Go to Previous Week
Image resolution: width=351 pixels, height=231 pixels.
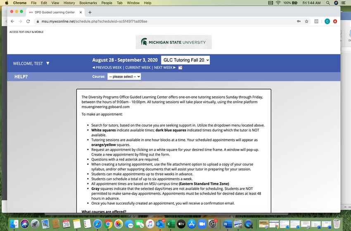tap(107, 68)
